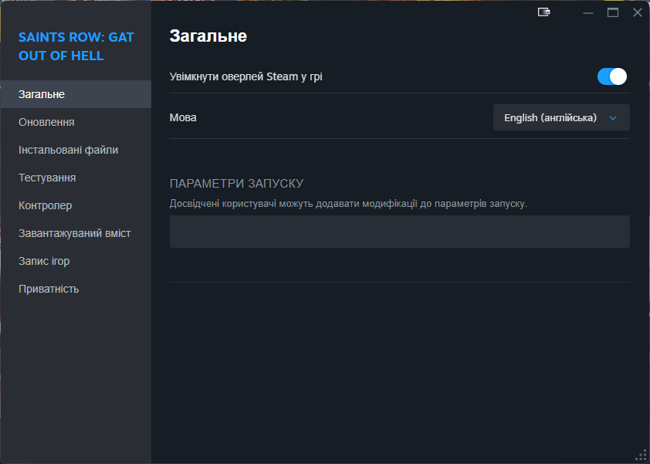Viewport: 650px width, 464px height.
Task: Click the display mode icon in the title bar
Action: (x=544, y=12)
